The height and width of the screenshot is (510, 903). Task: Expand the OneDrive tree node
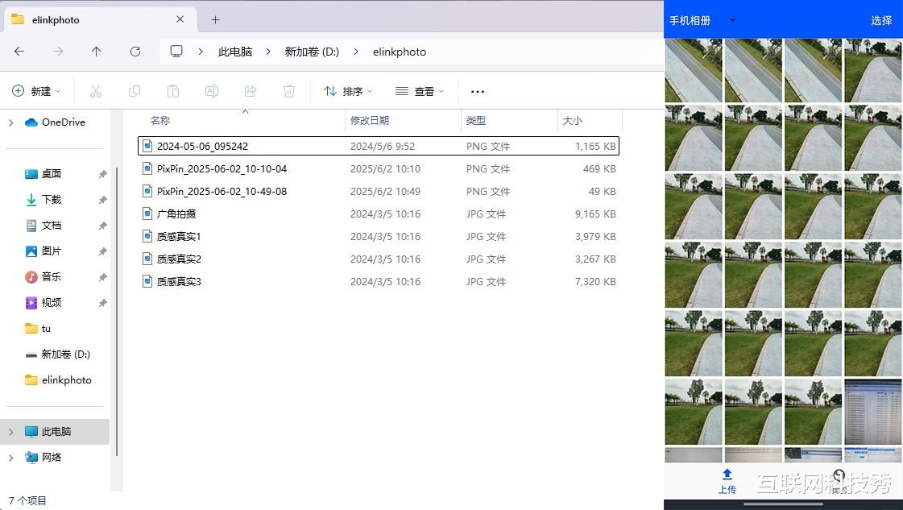pos(11,122)
